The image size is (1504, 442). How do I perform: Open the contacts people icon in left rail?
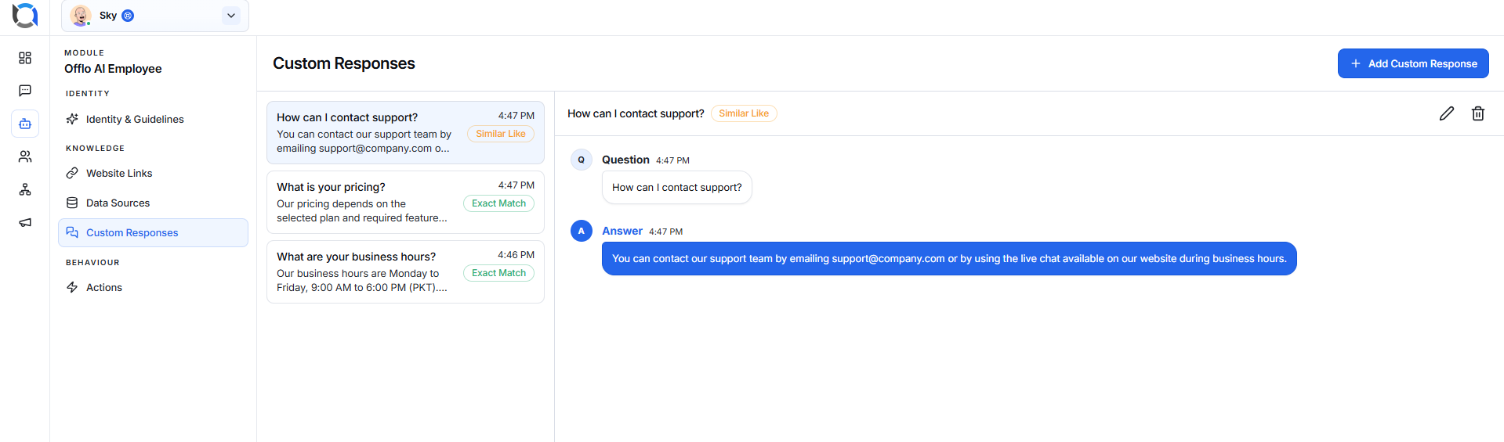pyautogui.click(x=25, y=156)
